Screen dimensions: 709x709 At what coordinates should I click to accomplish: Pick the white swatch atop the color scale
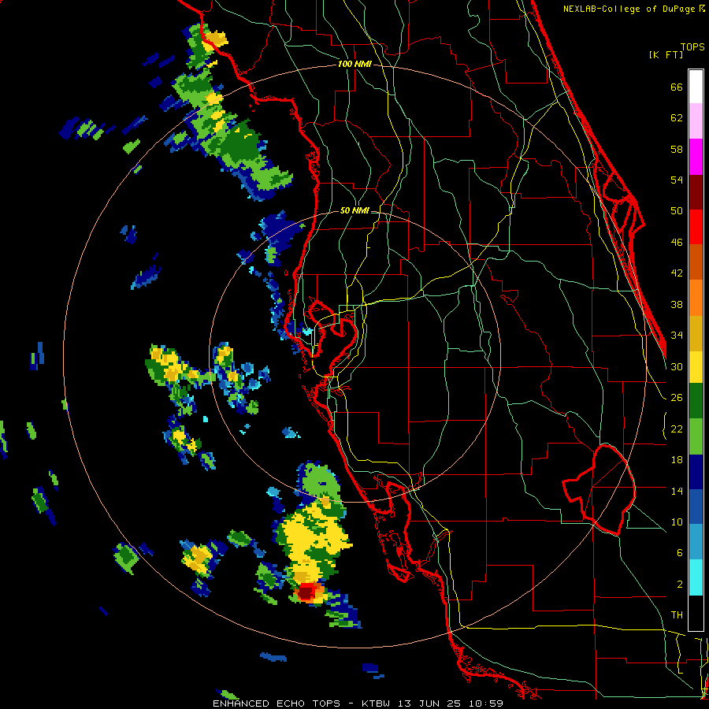click(696, 87)
